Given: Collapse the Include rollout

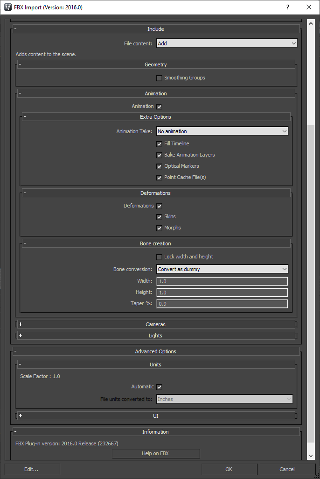Looking at the screenshot, I should [156, 29].
